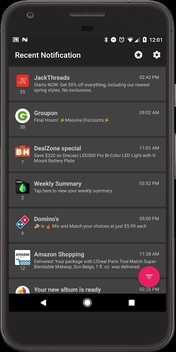The height and width of the screenshot is (352, 176).
Task: Tap the B&H DealZone app icon
Action: [x=22, y=151]
